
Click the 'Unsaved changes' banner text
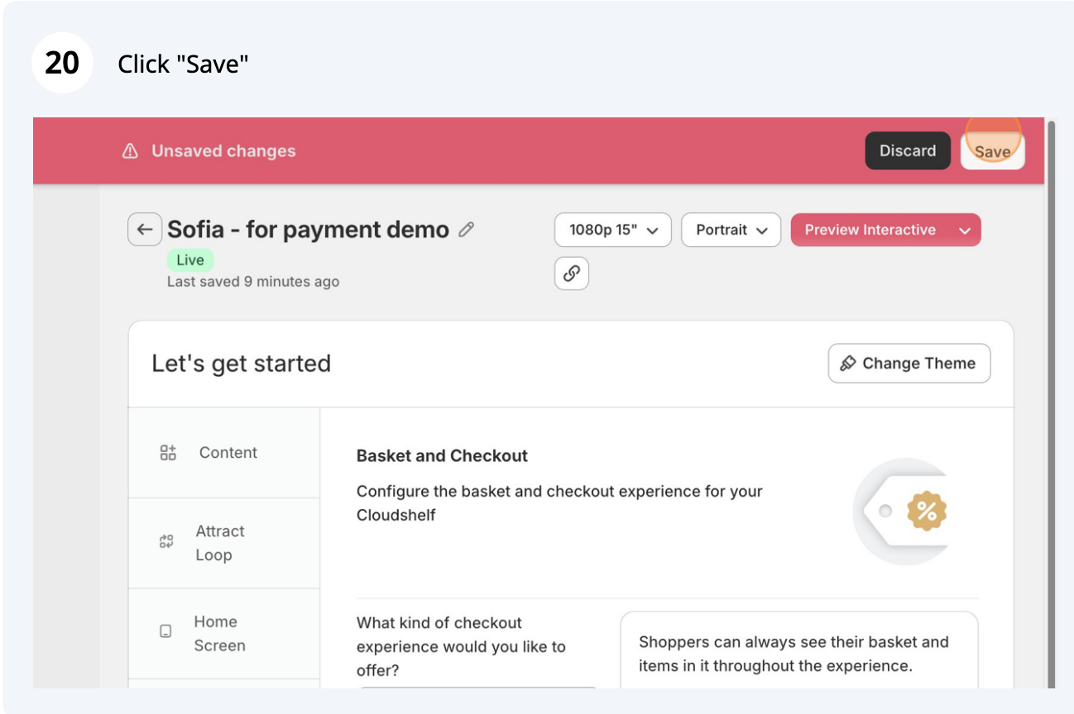tap(223, 151)
